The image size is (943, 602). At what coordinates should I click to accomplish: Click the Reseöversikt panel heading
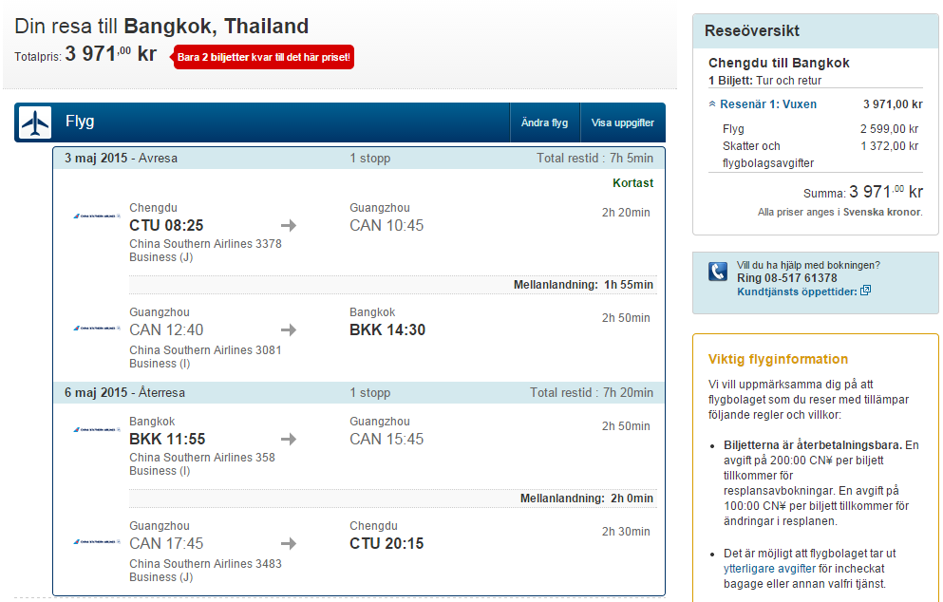tap(752, 31)
